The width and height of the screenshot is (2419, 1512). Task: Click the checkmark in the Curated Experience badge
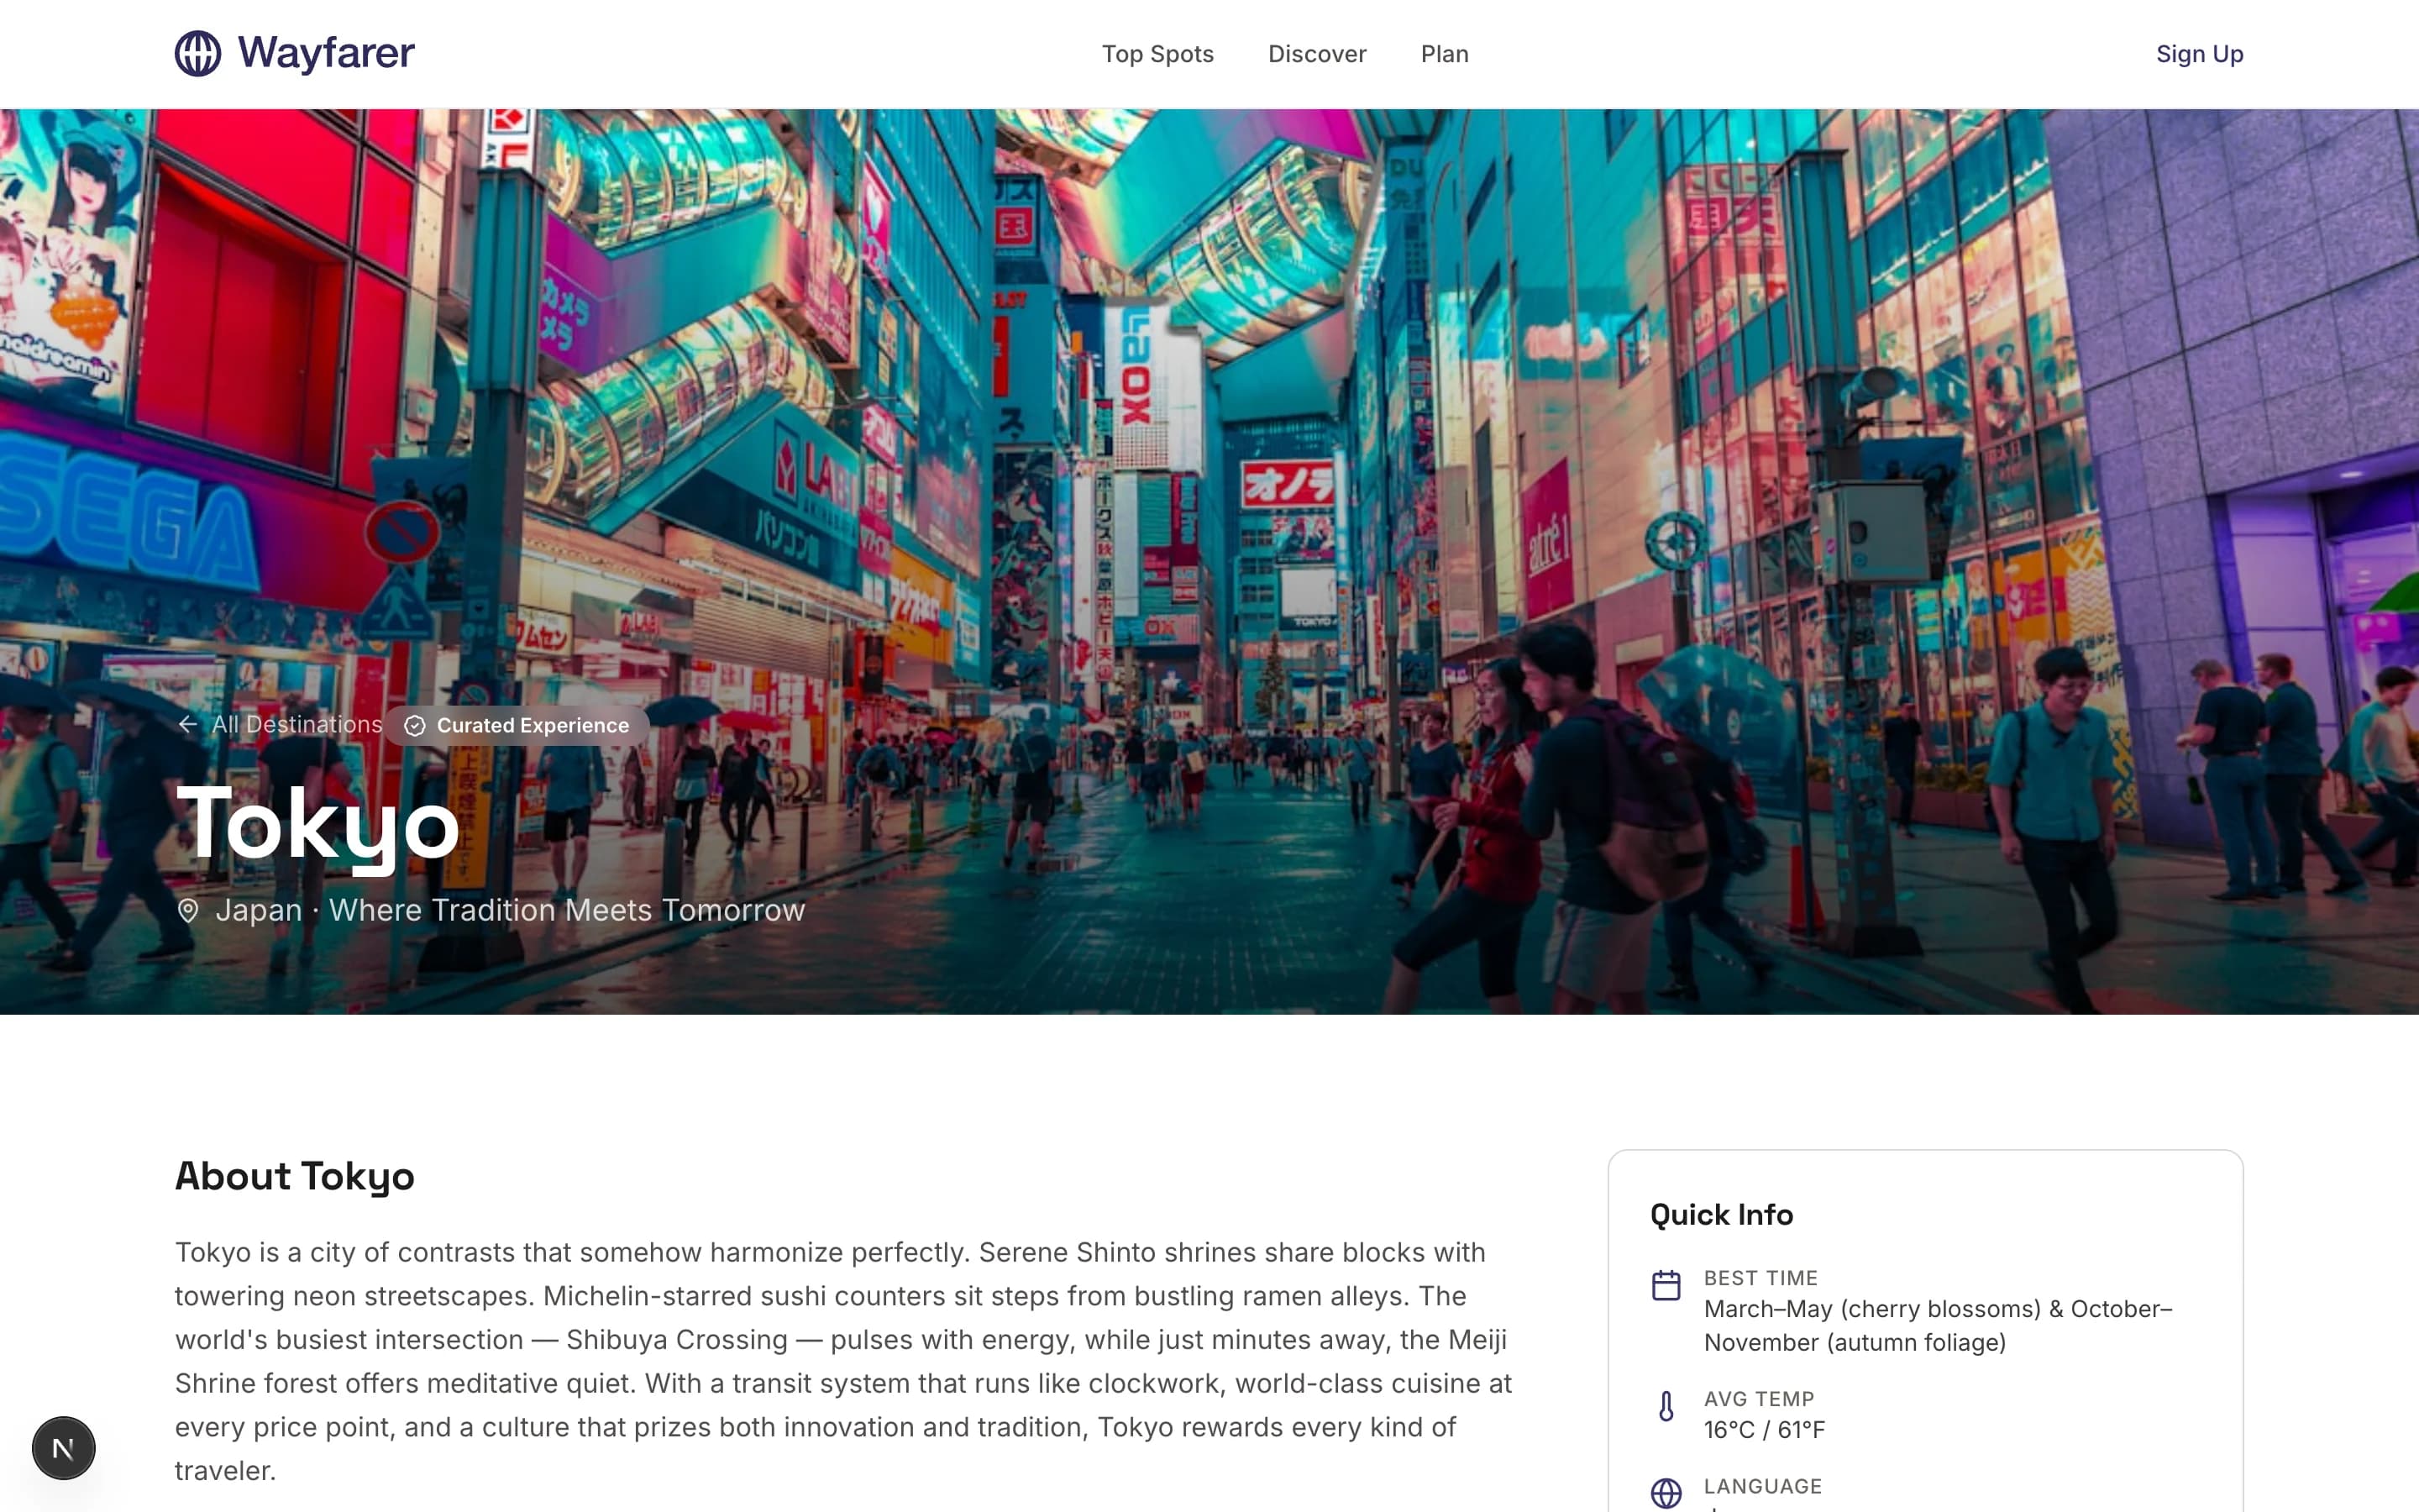click(416, 725)
